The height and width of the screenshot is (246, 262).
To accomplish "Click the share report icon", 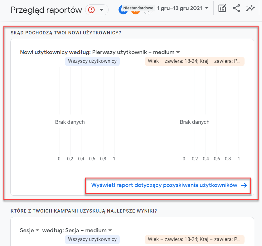I will tap(236, 8).
